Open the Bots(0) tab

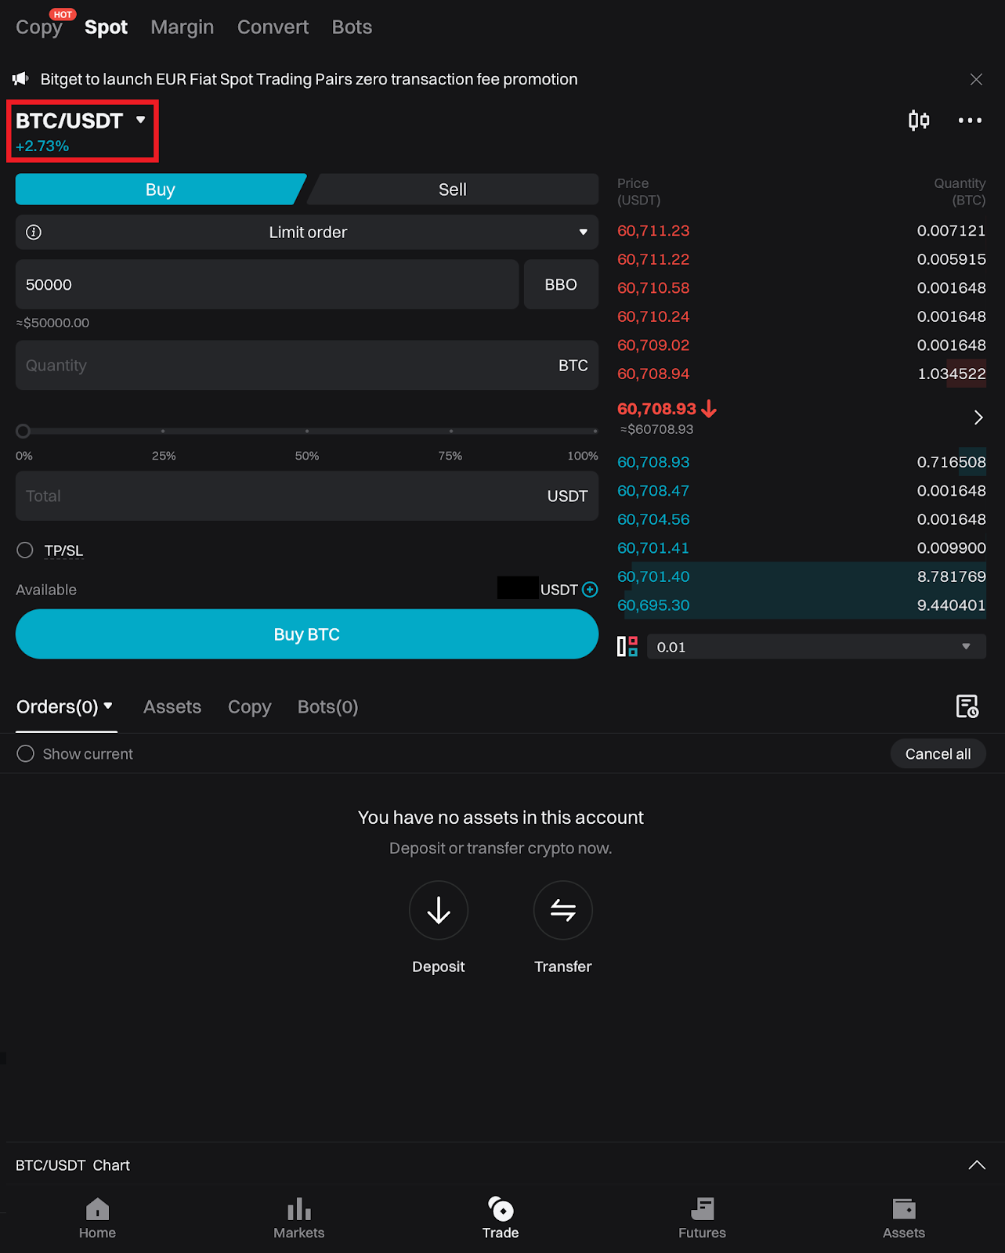pyautogui.click(x=328, y=706)
